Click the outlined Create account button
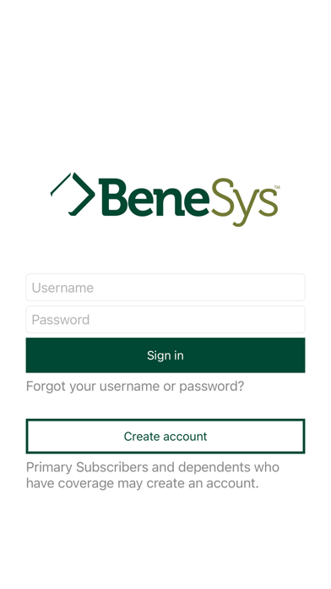Image resolution: width=331 pixels, height=589 pixels. [x=165, y=436]
